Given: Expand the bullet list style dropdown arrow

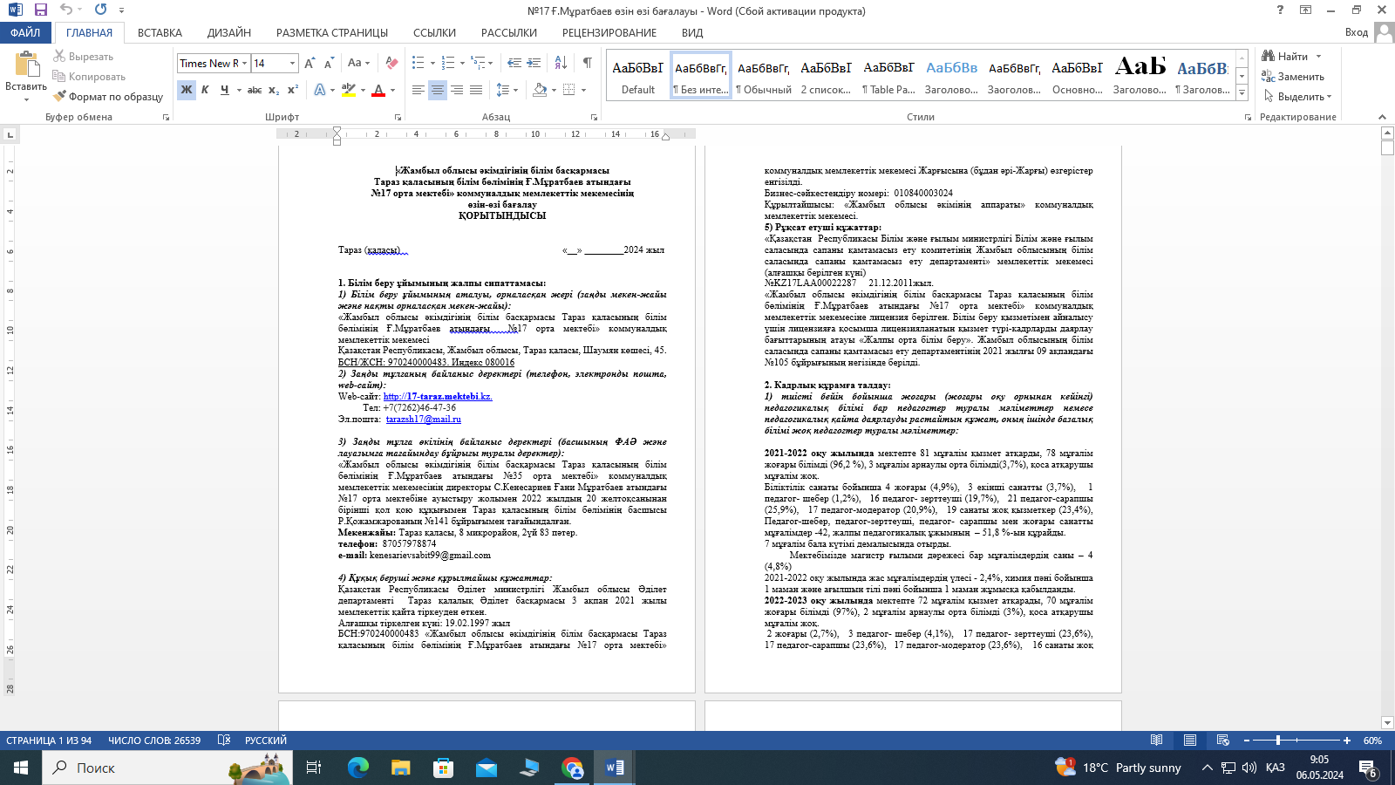Looking at the screenshot, I should pyautogui.click(x=432, y=63).
